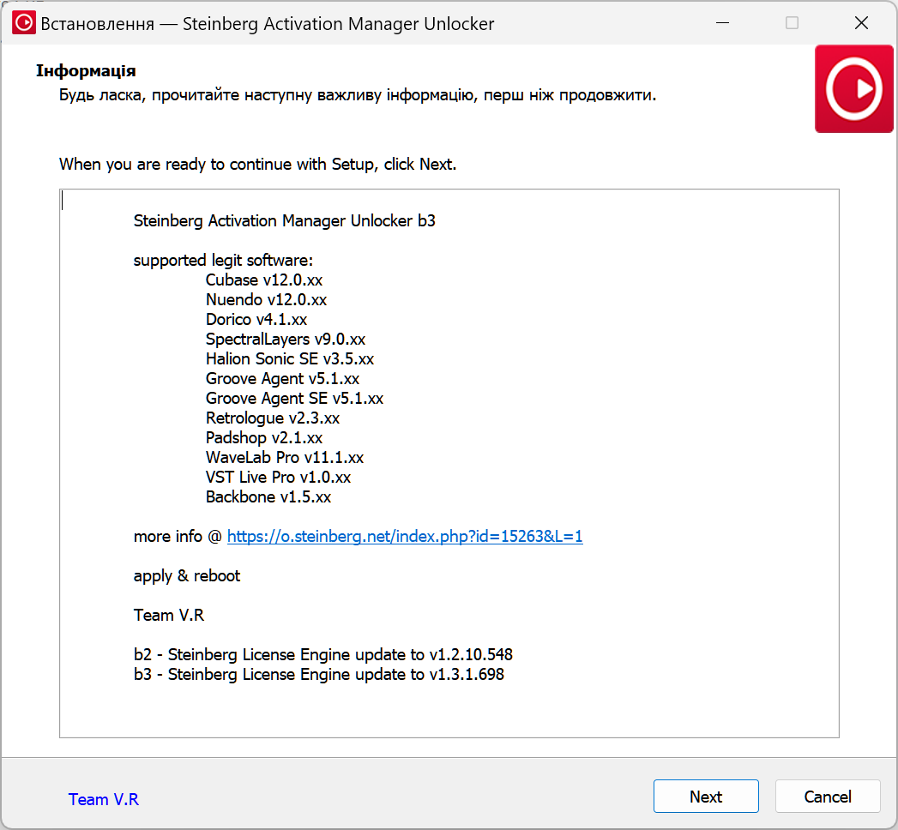Click the b3 License Engine update line
The height and width of the screenshot is (830, 898).
click(x=318, y=675)
